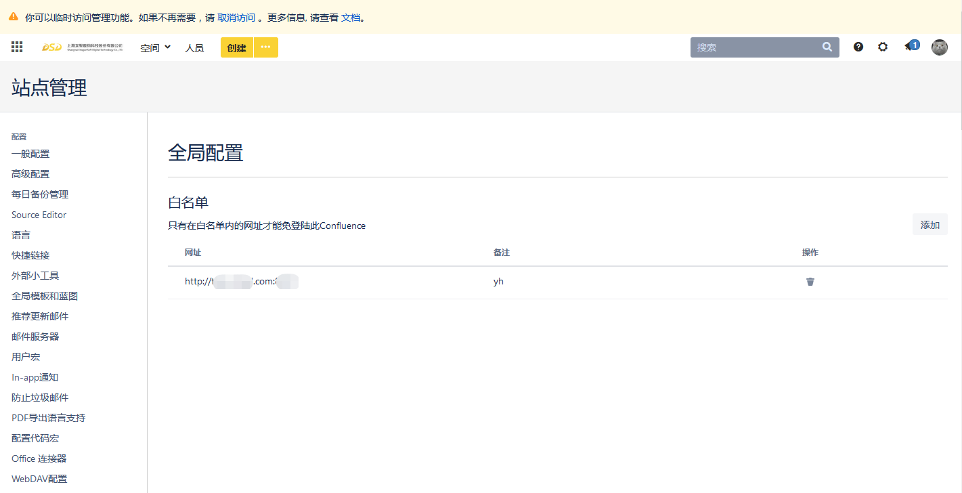
Task: Type in the 搜索 field
Action: [x=755, y=47]
